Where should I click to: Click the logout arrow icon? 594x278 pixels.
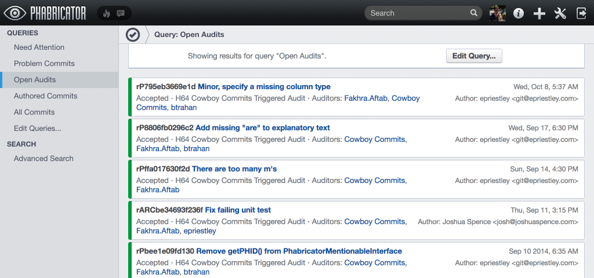581,13
